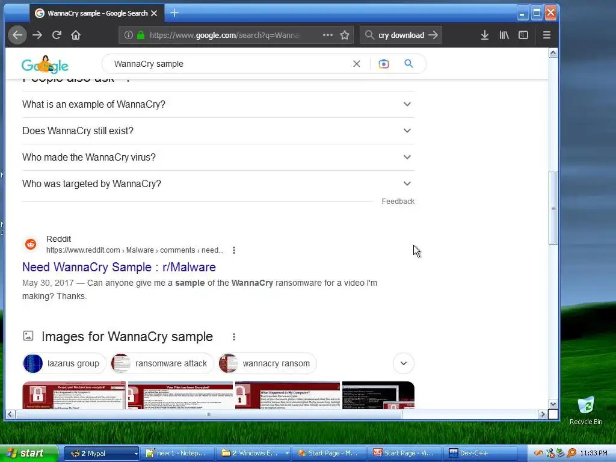The image size is (616, 462).
Task: Expand 'Who was targeted by WannaCry?'
Action: (x=218, y=183)
